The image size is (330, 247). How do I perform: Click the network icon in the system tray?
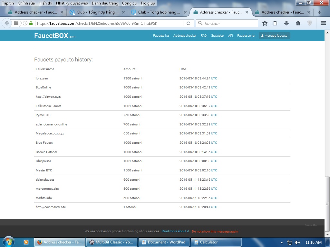coord(290,242)
